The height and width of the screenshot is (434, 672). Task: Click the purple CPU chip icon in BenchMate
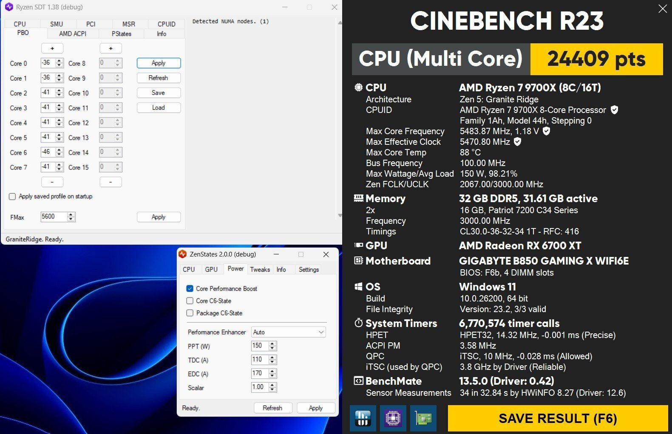click(x=393, y=418)
